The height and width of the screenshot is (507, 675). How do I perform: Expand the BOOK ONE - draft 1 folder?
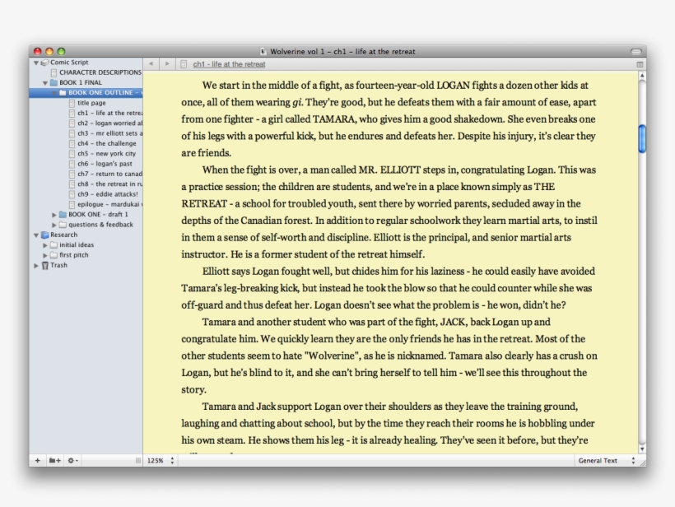[54, 213]
